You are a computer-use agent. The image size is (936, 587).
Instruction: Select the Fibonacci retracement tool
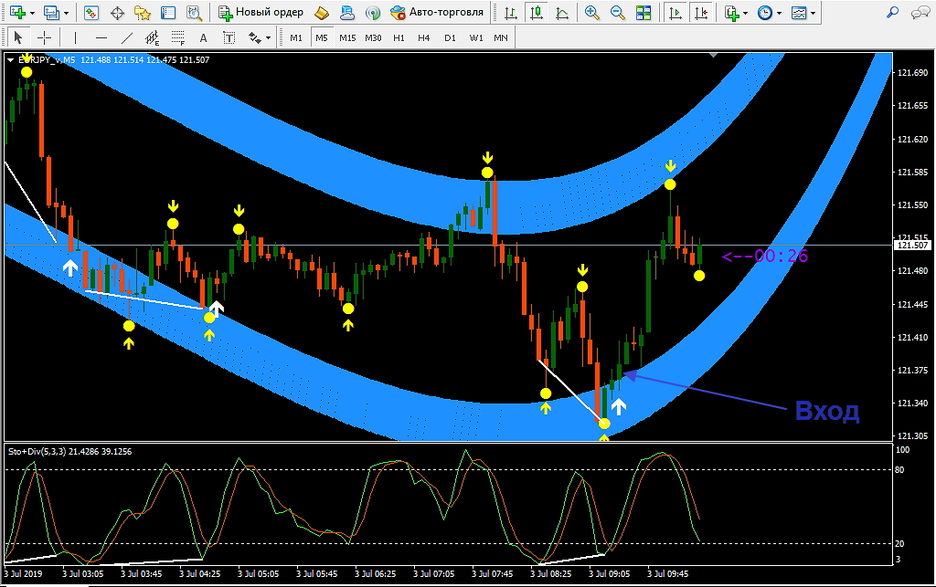pos(178,38)
